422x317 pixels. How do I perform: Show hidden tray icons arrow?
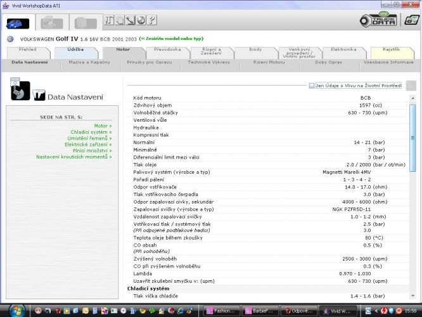tap(376, 311)
